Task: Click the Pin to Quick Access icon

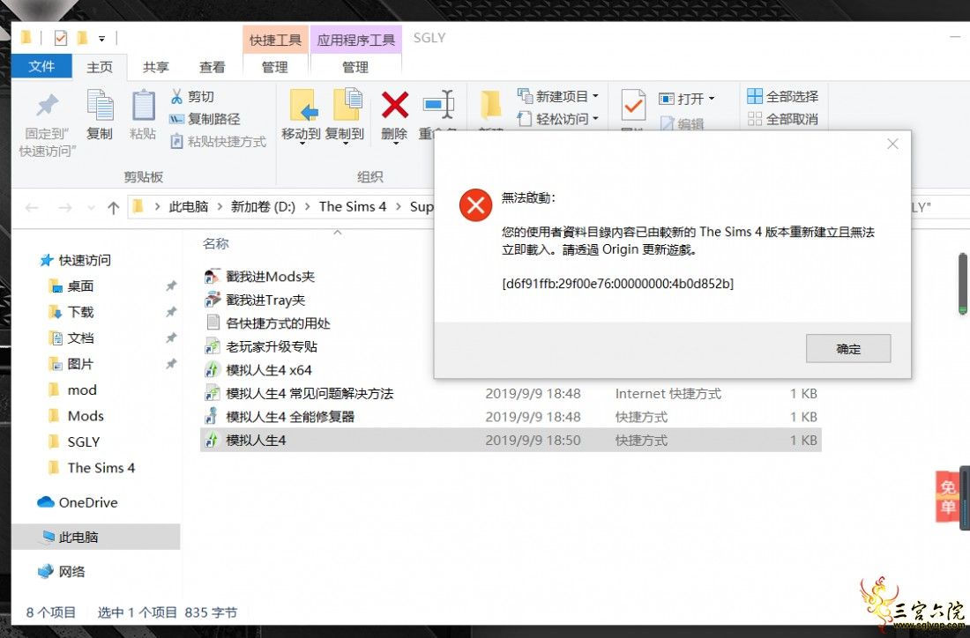Action: point(47,106)
